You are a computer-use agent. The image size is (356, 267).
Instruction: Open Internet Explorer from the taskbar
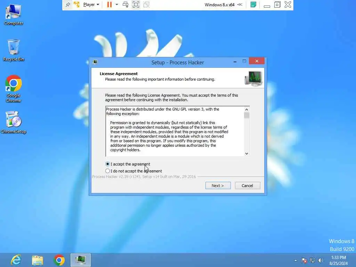pyautogui.click(x=16, y=260)
